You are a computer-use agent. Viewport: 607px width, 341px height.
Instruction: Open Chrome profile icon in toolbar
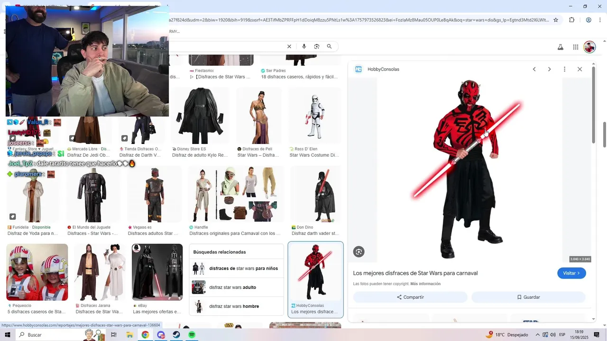pyautogui.click(x=589, y=20)
